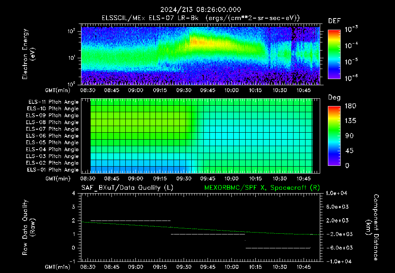395x273 pixels.
Task: Click the SAF_BXuT/Data Quality (L) title
Action: tap(127, 188)
